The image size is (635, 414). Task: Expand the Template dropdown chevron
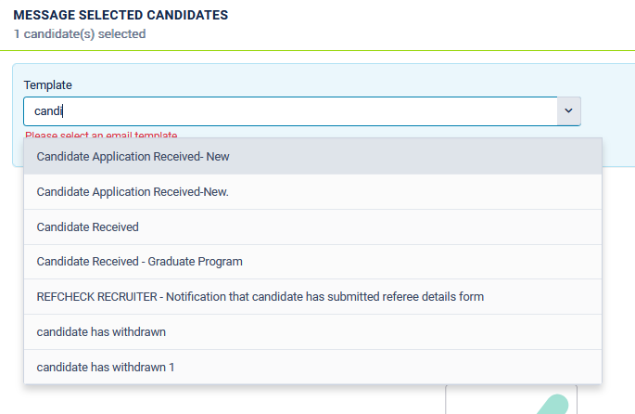click(x=568, y=110)
